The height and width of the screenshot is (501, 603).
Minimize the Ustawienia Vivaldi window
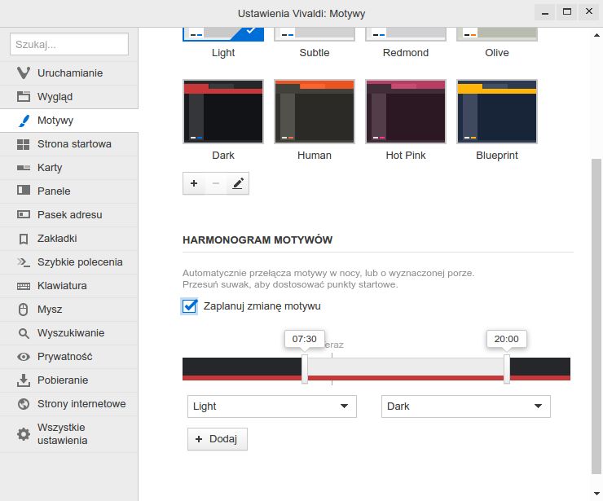tap(545, 12)
